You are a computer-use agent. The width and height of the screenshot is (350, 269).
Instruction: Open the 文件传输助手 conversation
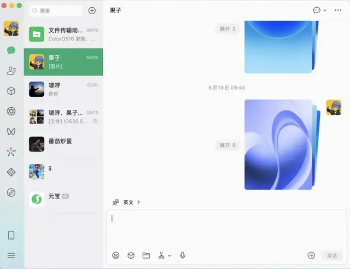click(63, 34)
